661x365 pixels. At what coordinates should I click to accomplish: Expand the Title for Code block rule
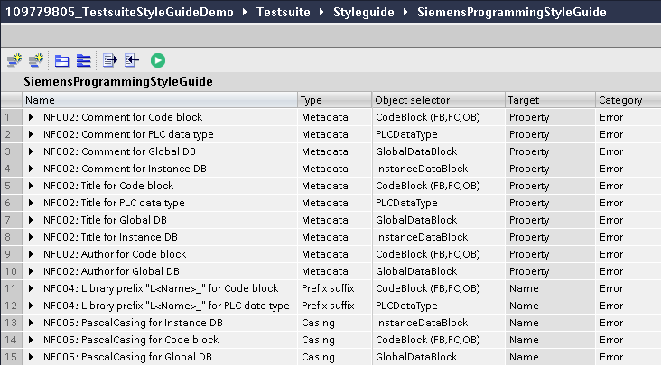[31, 186]
